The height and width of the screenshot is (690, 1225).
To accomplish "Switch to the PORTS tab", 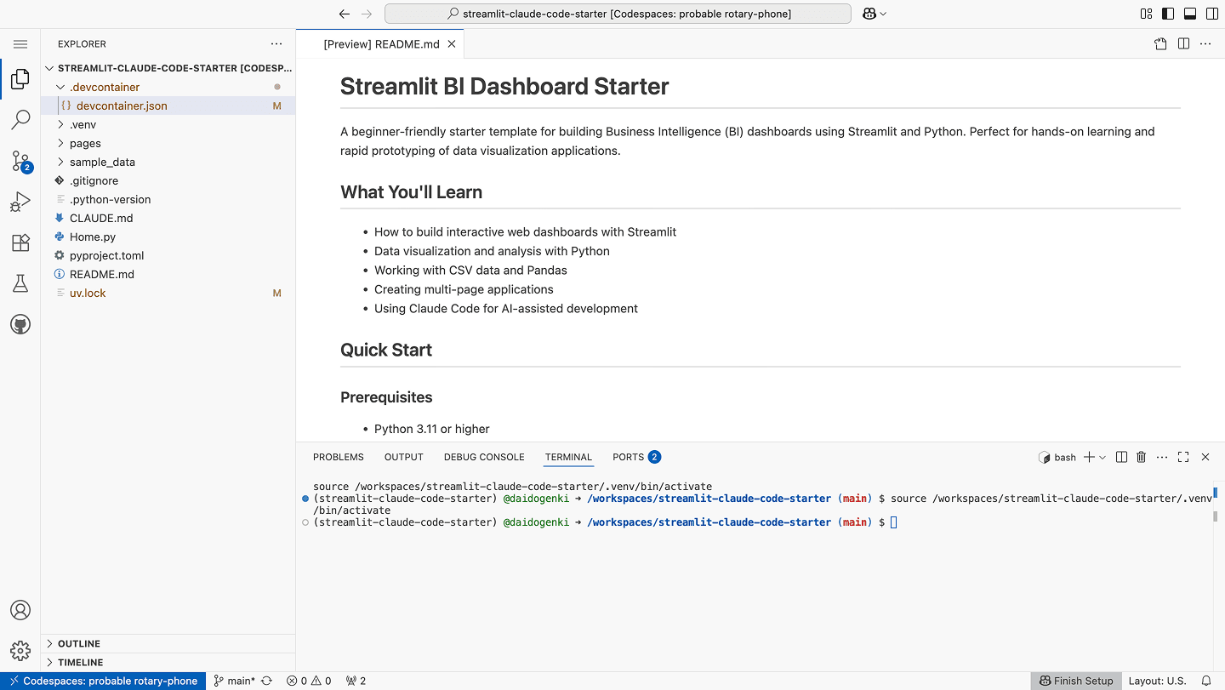I will 628,457.
